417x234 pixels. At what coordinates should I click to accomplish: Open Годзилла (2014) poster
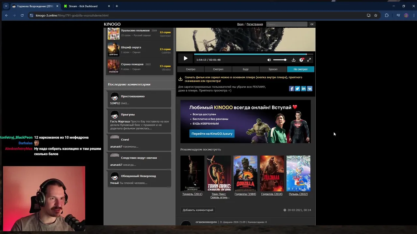tap(272, 173)
